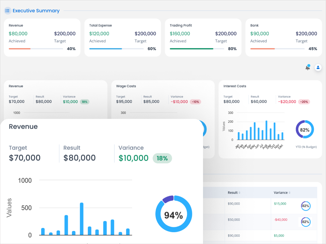Click the tallest bar in large Revenue chart
326x244 pixels.
81,219
